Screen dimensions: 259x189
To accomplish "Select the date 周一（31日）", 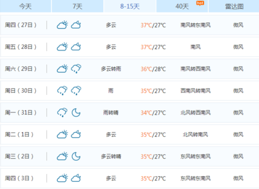I will 21,112.
